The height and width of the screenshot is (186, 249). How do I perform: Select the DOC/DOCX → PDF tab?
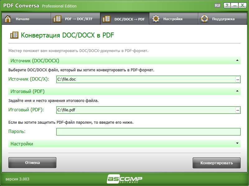125,19
